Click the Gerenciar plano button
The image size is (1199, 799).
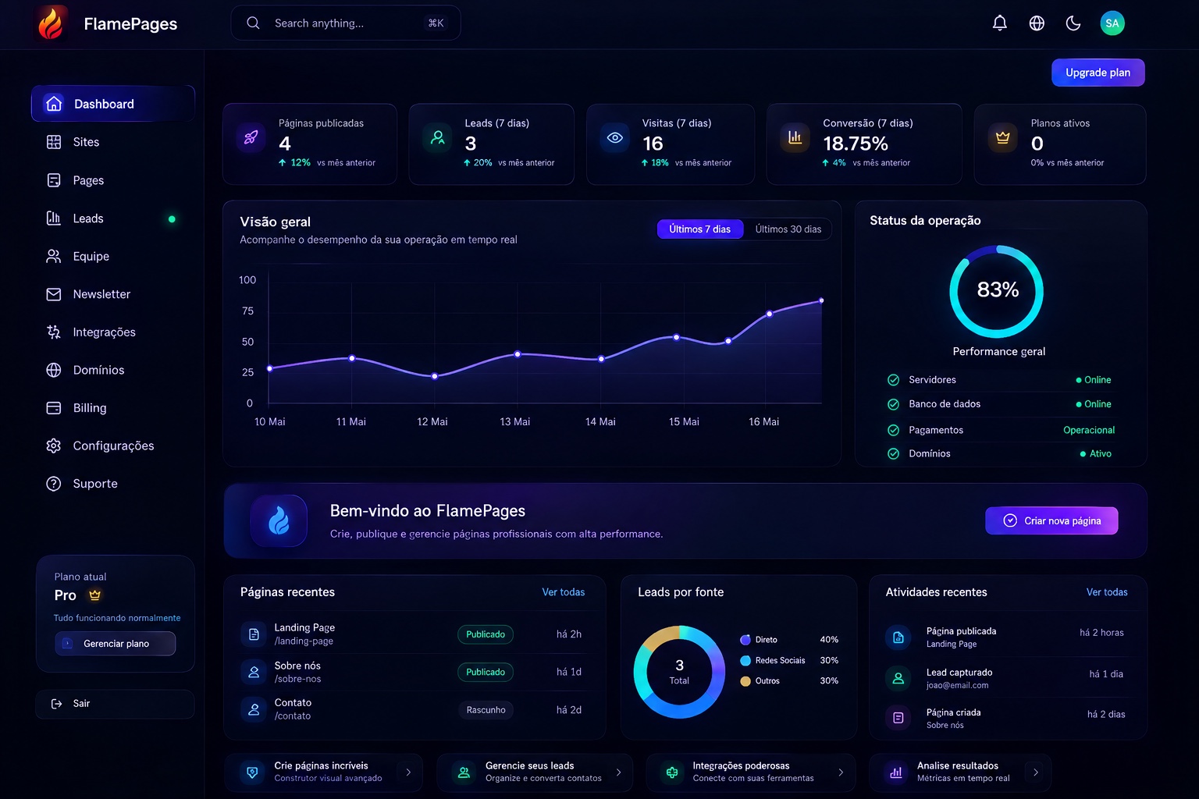coord(116,644)
